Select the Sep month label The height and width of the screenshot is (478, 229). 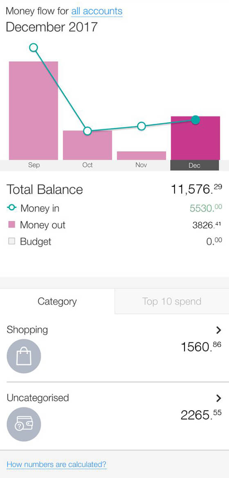point(34,165)
